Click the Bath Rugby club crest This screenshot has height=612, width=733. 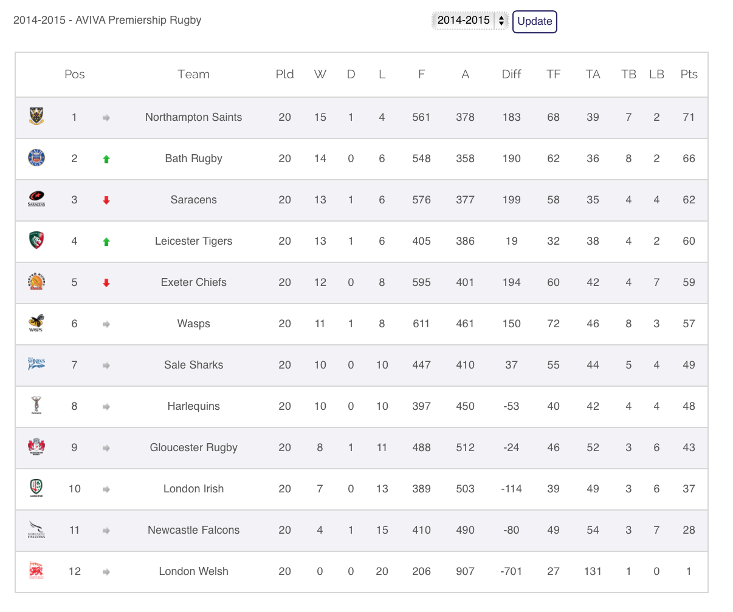point(36,158)
